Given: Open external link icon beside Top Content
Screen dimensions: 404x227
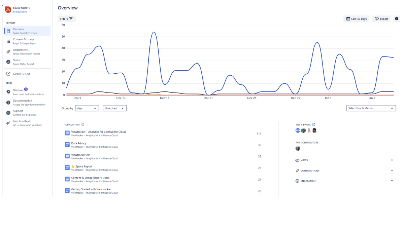Looking at the screenshot, I should pos(83,125).
